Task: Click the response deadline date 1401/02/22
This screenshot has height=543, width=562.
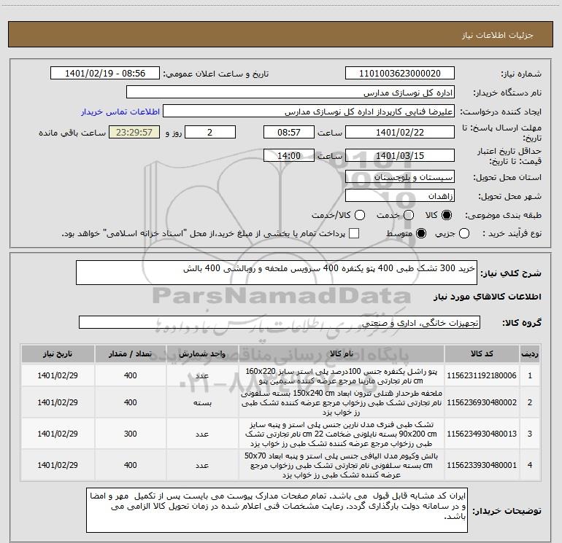Action: [400, 133]
